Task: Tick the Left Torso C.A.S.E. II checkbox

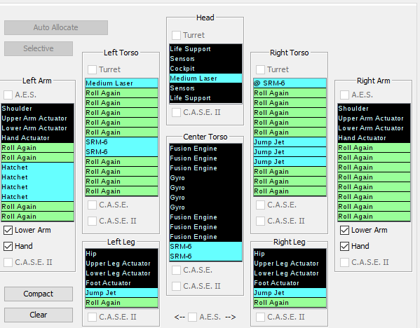Action: click(92, 221)
